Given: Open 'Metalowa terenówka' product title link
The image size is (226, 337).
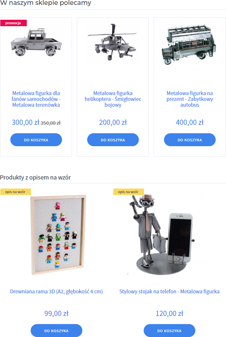Looking at the screenshot, I should [36, 99].
